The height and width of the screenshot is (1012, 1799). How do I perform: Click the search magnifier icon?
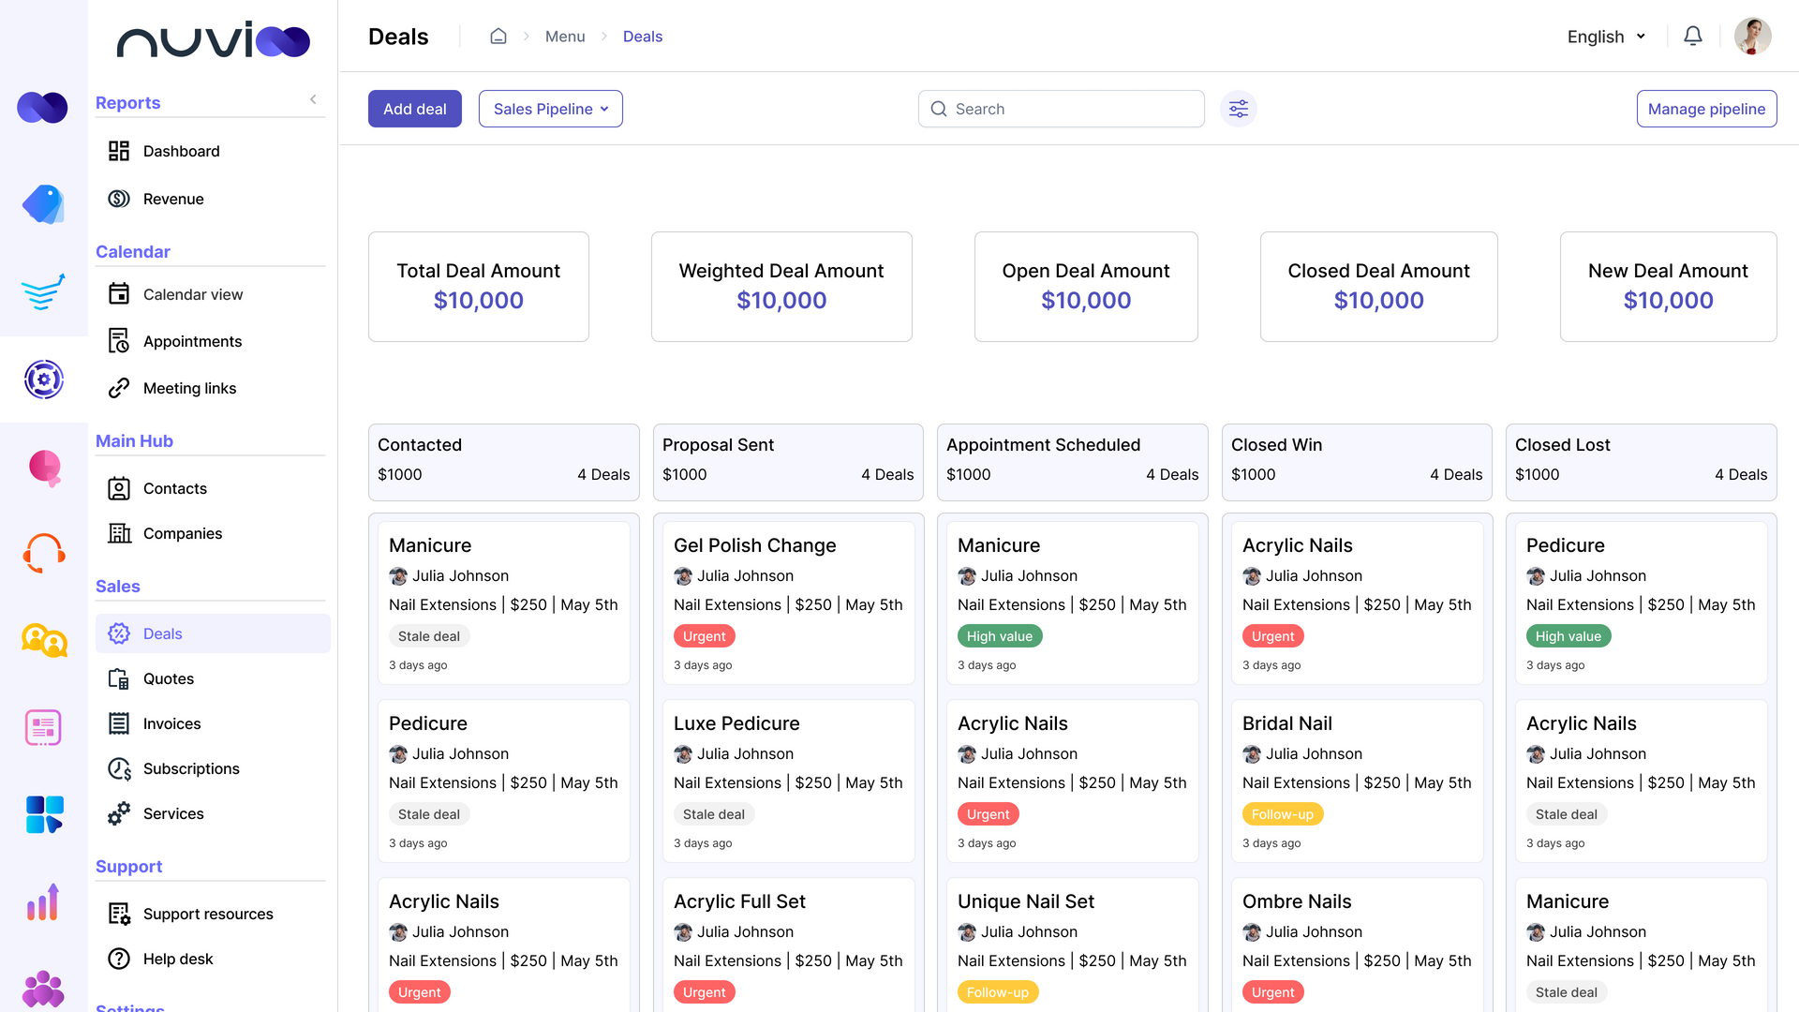(939, 109)
